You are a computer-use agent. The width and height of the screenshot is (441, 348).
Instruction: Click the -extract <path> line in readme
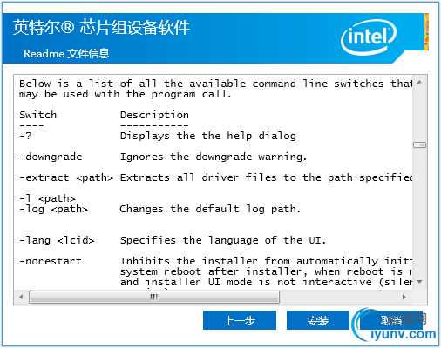point(216,177)
